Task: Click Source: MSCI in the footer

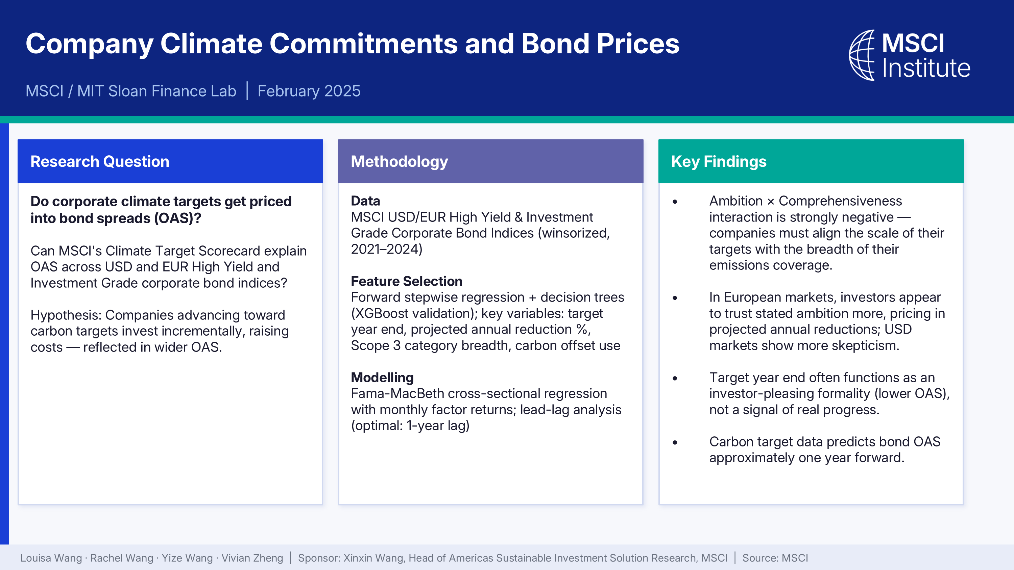Action: 775,558
